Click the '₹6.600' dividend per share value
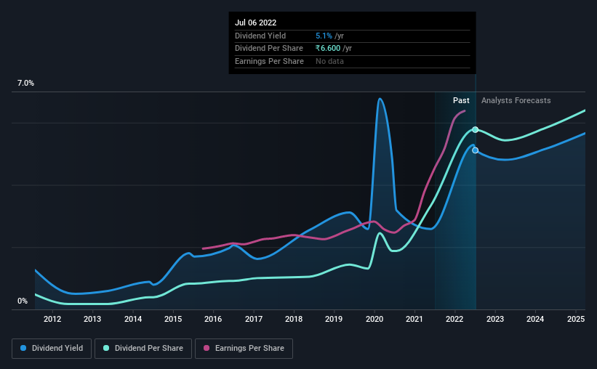This screenshot has height=369, width=597. point(328,49)
